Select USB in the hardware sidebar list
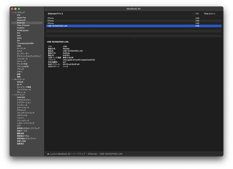This screenshot has width=233, height=169. point(19,46)
